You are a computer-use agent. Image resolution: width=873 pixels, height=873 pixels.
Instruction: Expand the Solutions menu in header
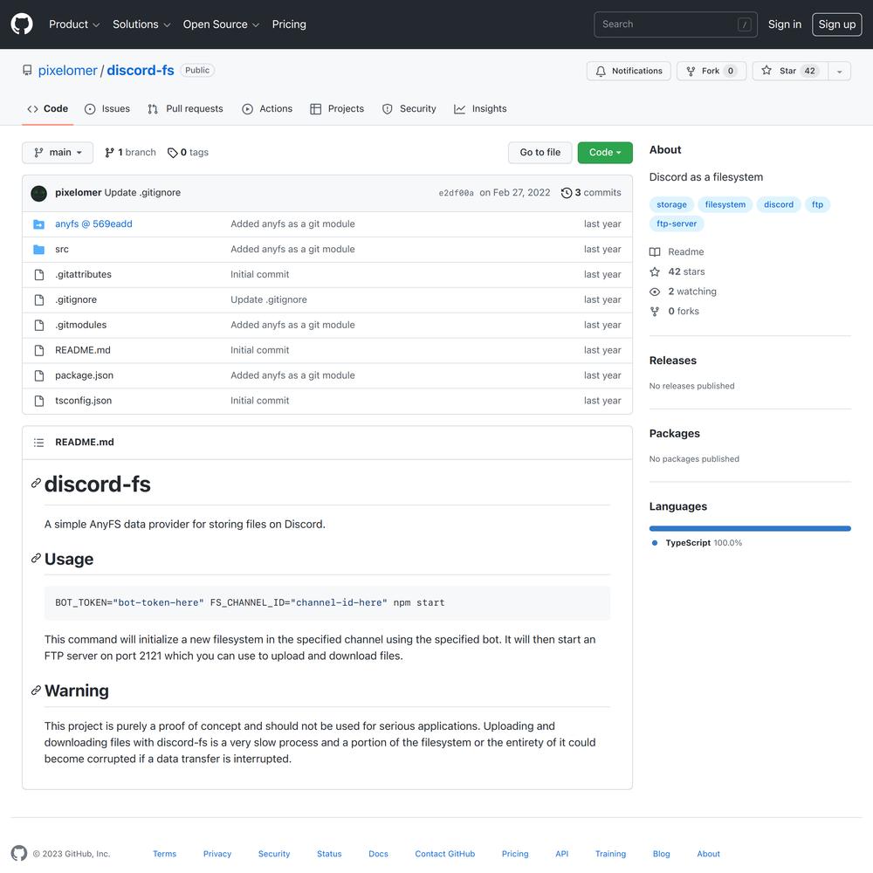[141, 24]
